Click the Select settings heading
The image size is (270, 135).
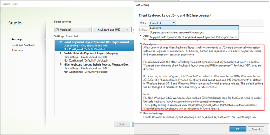point(63,22)
